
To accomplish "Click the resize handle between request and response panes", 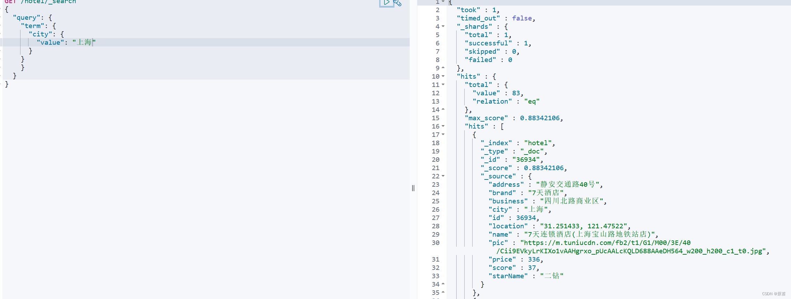I will [413, 188].
